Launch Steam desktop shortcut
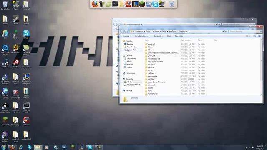 tap(16, 20)
